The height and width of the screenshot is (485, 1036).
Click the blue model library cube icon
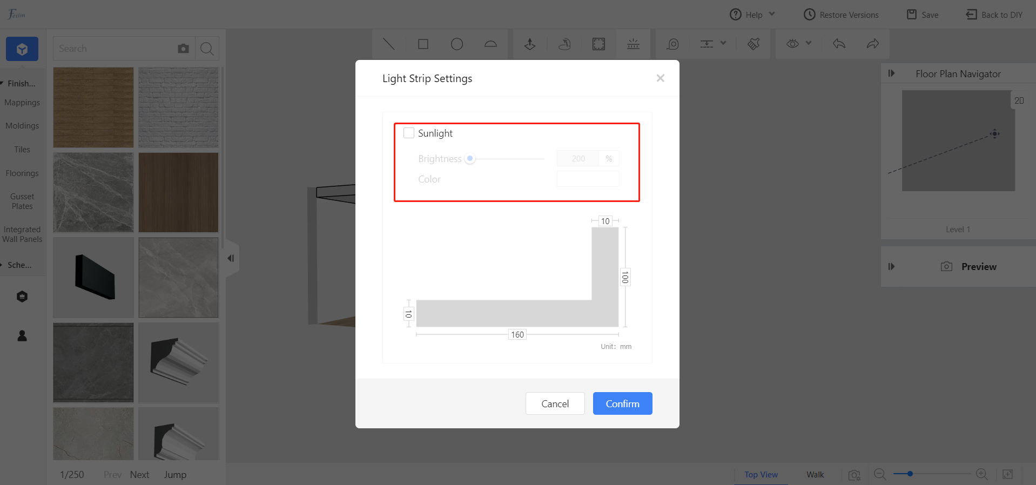coord(22,49)
